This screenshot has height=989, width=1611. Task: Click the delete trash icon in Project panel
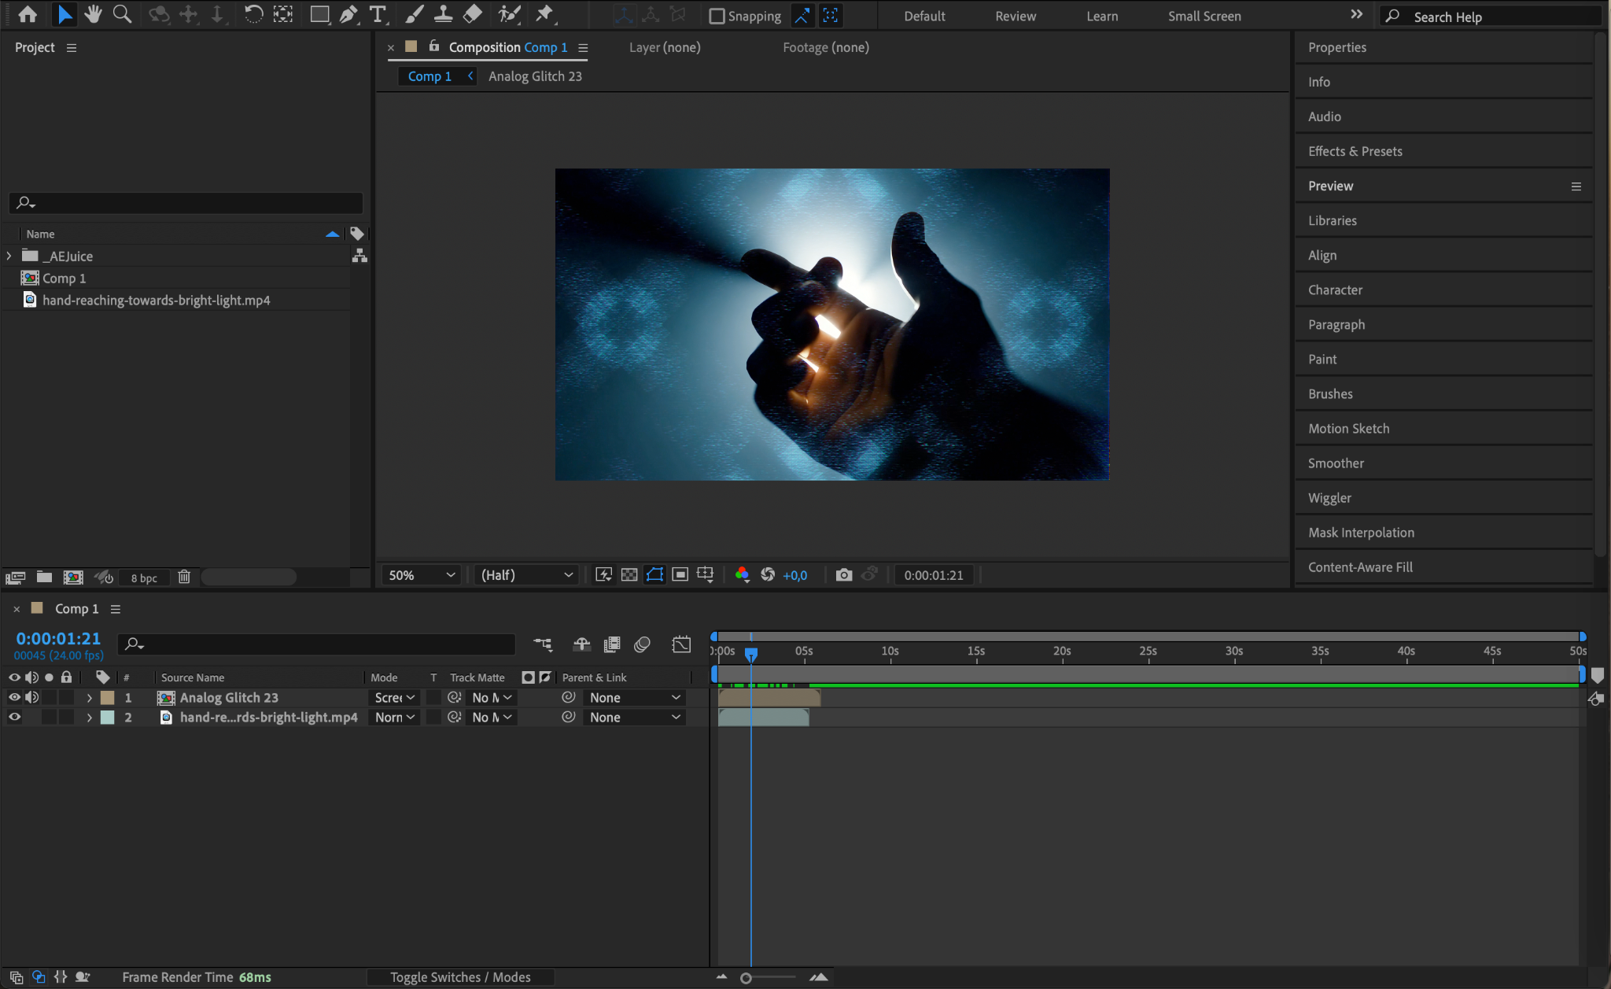tap(184, 578)
